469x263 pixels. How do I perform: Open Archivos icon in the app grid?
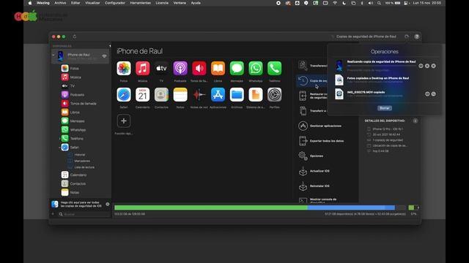237,95
